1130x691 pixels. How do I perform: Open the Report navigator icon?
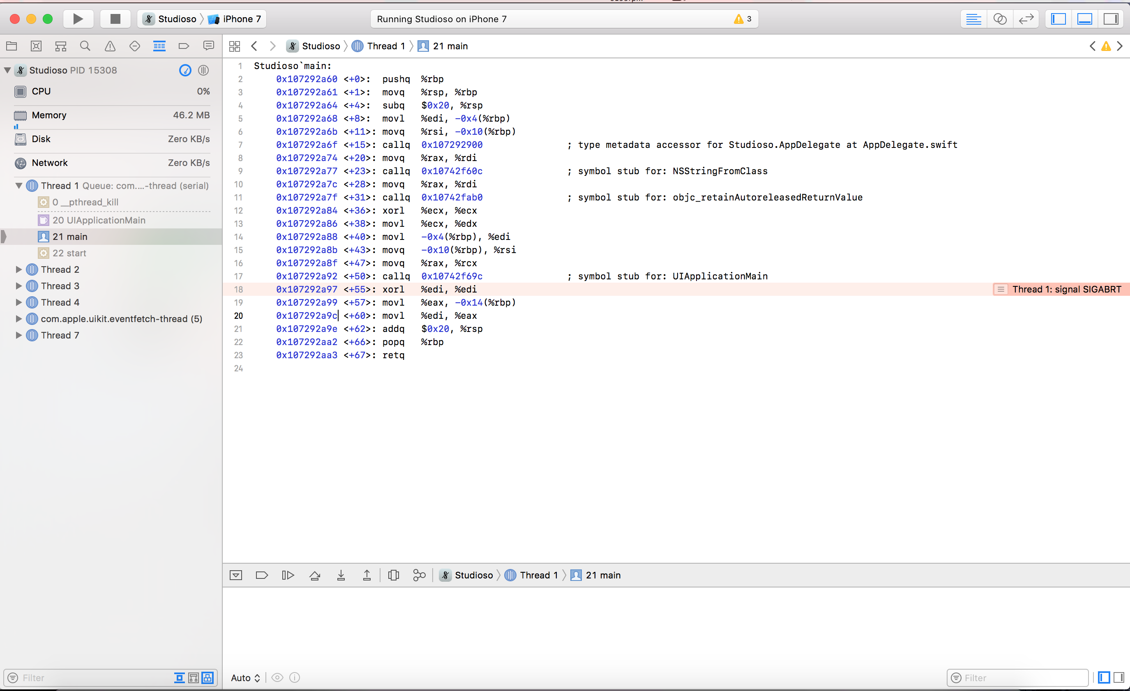tap(208, 46)
